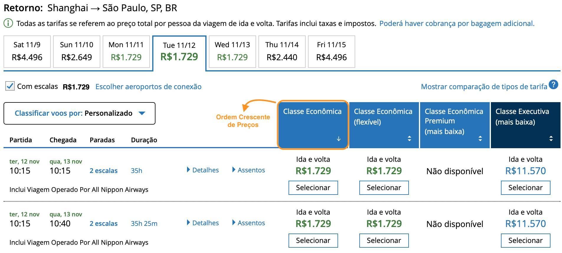Sort by Classe Econômica down arrow
This screenshot has width=562, height=253.
[339, 139]
